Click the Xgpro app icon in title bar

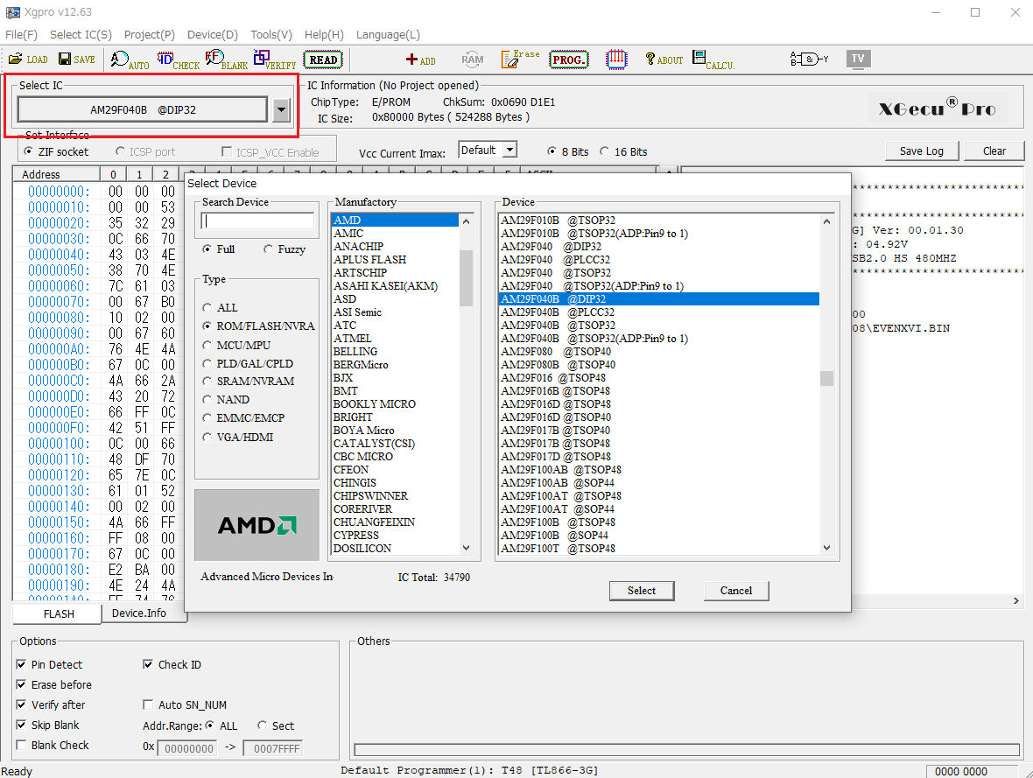(x=12, y=12)
